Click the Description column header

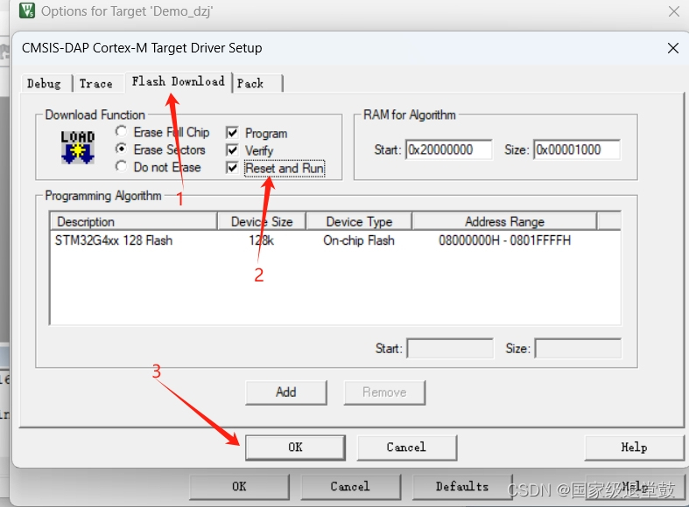pyautogui.click(x=134, y=221)
